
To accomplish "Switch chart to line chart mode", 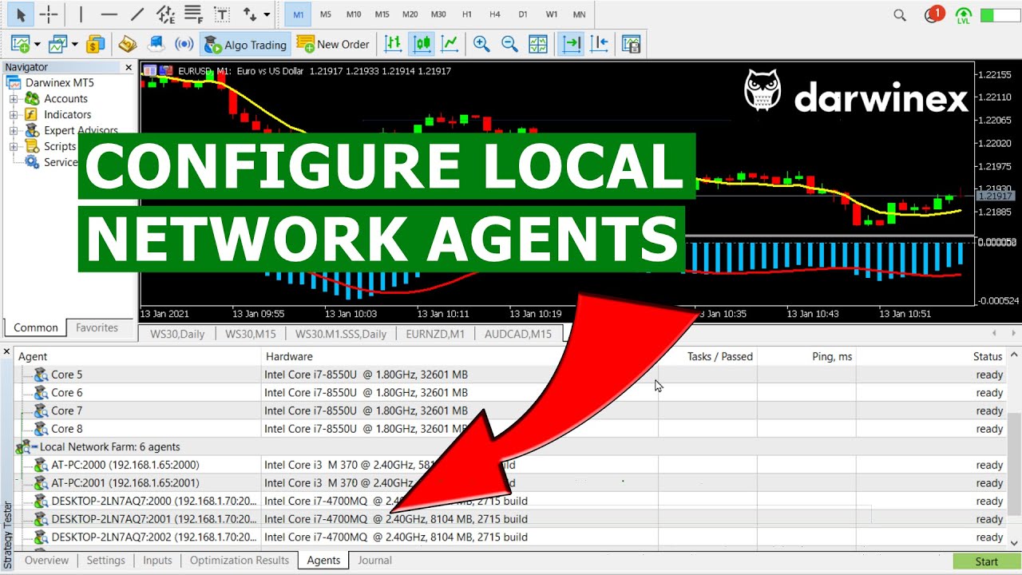I will click(450, 45).
